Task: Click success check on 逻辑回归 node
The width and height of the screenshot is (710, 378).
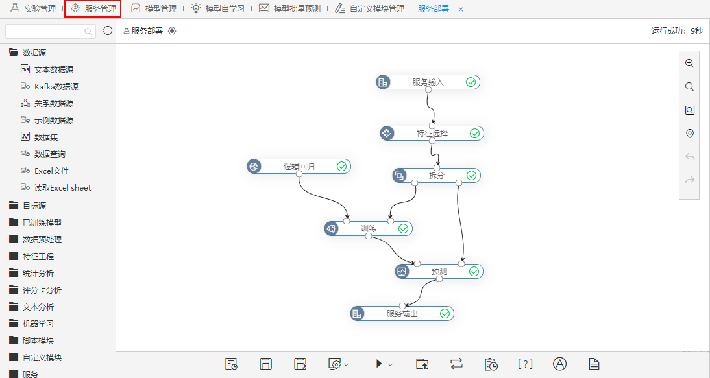Action: (x=342, y=167)
